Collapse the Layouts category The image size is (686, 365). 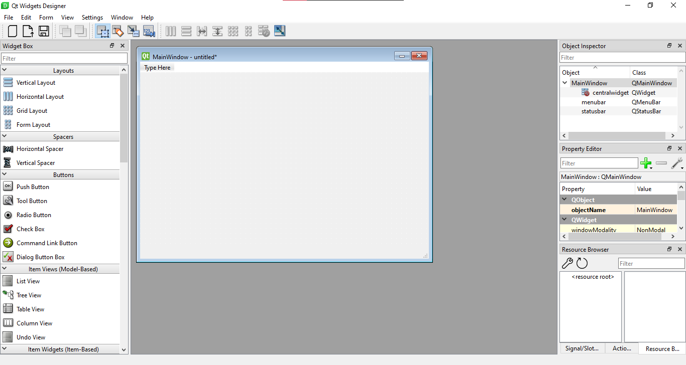[5, 70]
